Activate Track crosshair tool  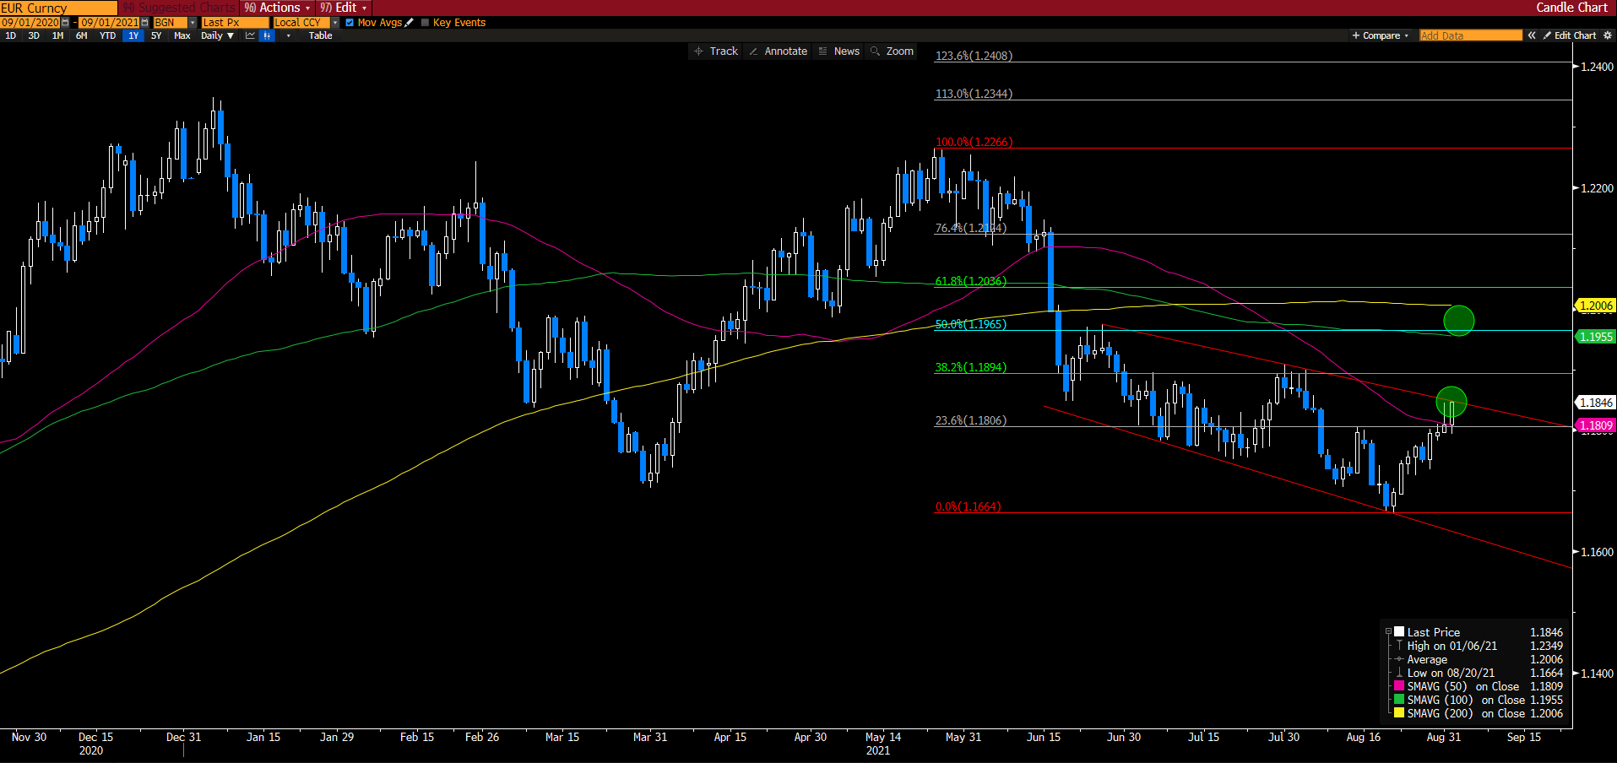coord(716,51)
